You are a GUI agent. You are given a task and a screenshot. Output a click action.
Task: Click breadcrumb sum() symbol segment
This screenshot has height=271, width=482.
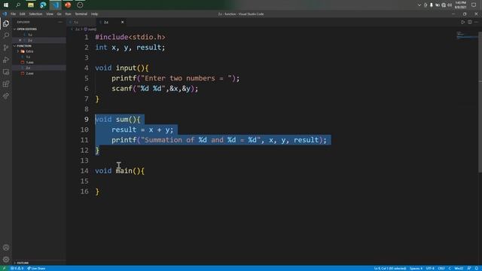(90, 29)
